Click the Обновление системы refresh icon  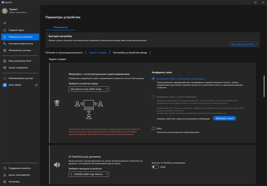[5, 50]
